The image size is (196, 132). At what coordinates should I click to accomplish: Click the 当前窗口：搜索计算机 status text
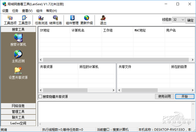click(113, 130)
